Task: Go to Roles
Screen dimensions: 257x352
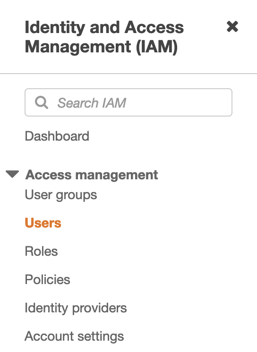Action: pyautogui.click(x=42, y=251)
